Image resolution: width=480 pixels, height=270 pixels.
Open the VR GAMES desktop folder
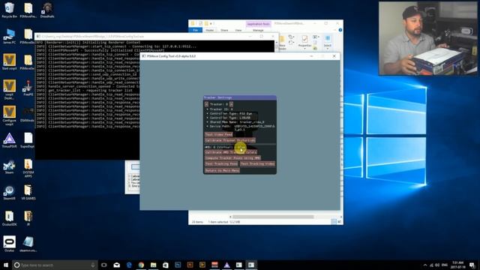click(28, 192)
